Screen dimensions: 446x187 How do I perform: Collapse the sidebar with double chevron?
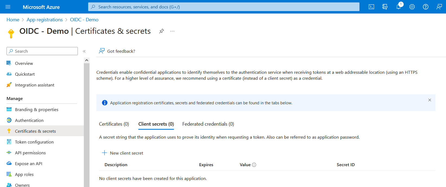(84, 51)
